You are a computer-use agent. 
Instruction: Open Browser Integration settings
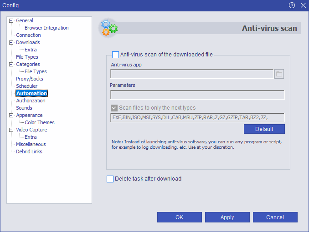click(x=46, y=28)
